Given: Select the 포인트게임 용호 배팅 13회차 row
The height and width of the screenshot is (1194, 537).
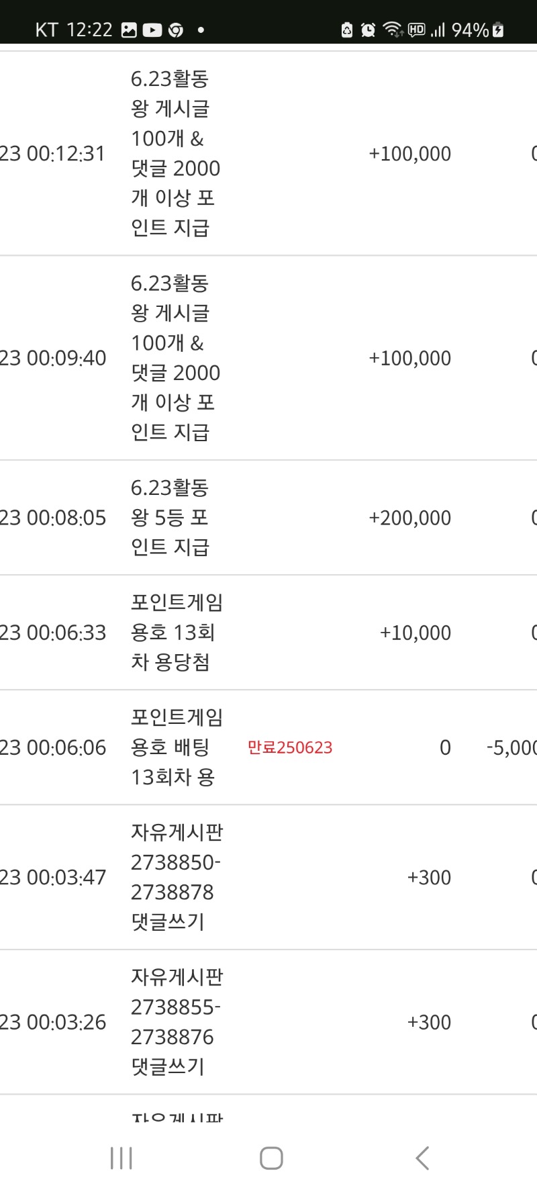Looking at the screenshot, I should coord(268,747).
